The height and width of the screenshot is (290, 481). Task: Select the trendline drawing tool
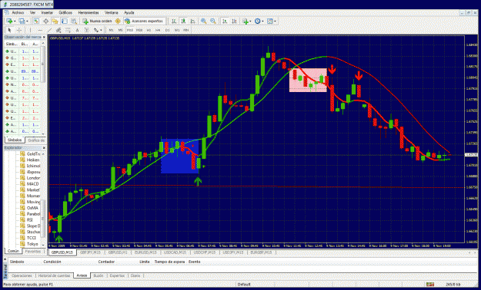click(49, 30)
